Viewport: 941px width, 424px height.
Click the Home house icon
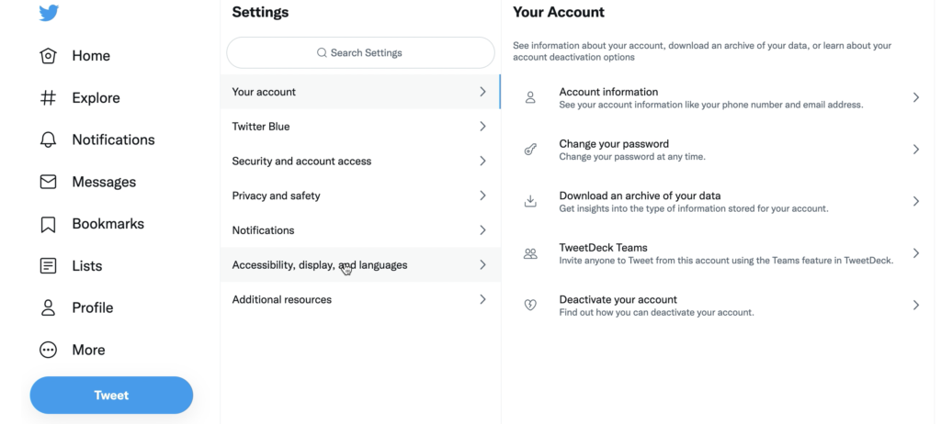click(48, 56)
